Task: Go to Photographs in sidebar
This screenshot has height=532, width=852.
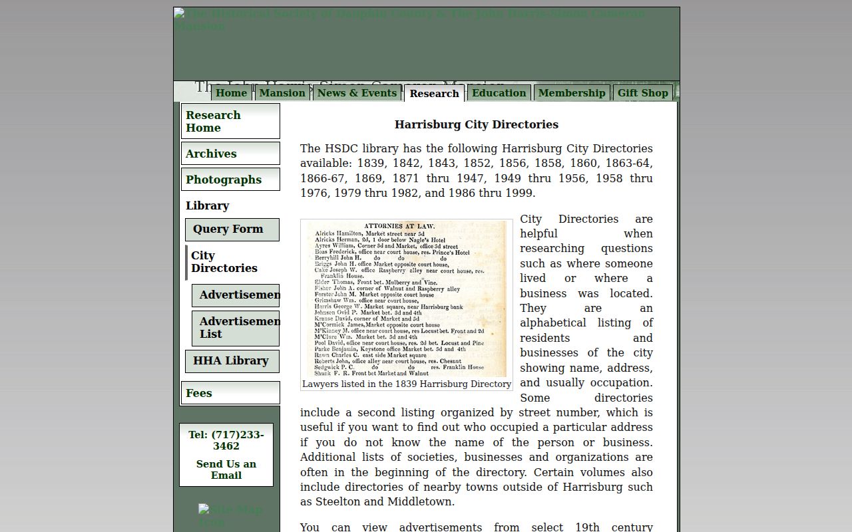Action: [x=230, y=180]
